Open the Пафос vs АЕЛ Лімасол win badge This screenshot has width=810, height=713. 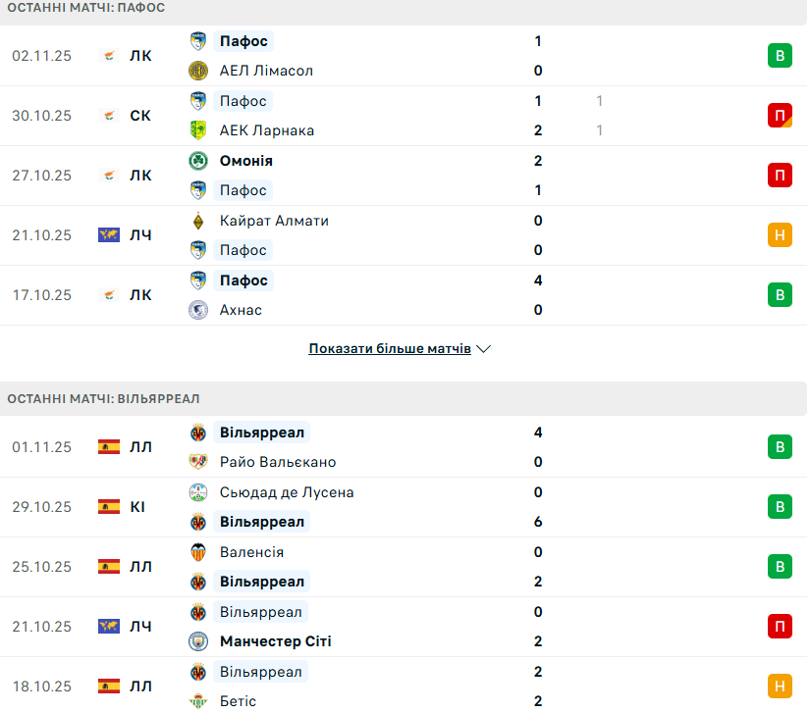(780, 56)
